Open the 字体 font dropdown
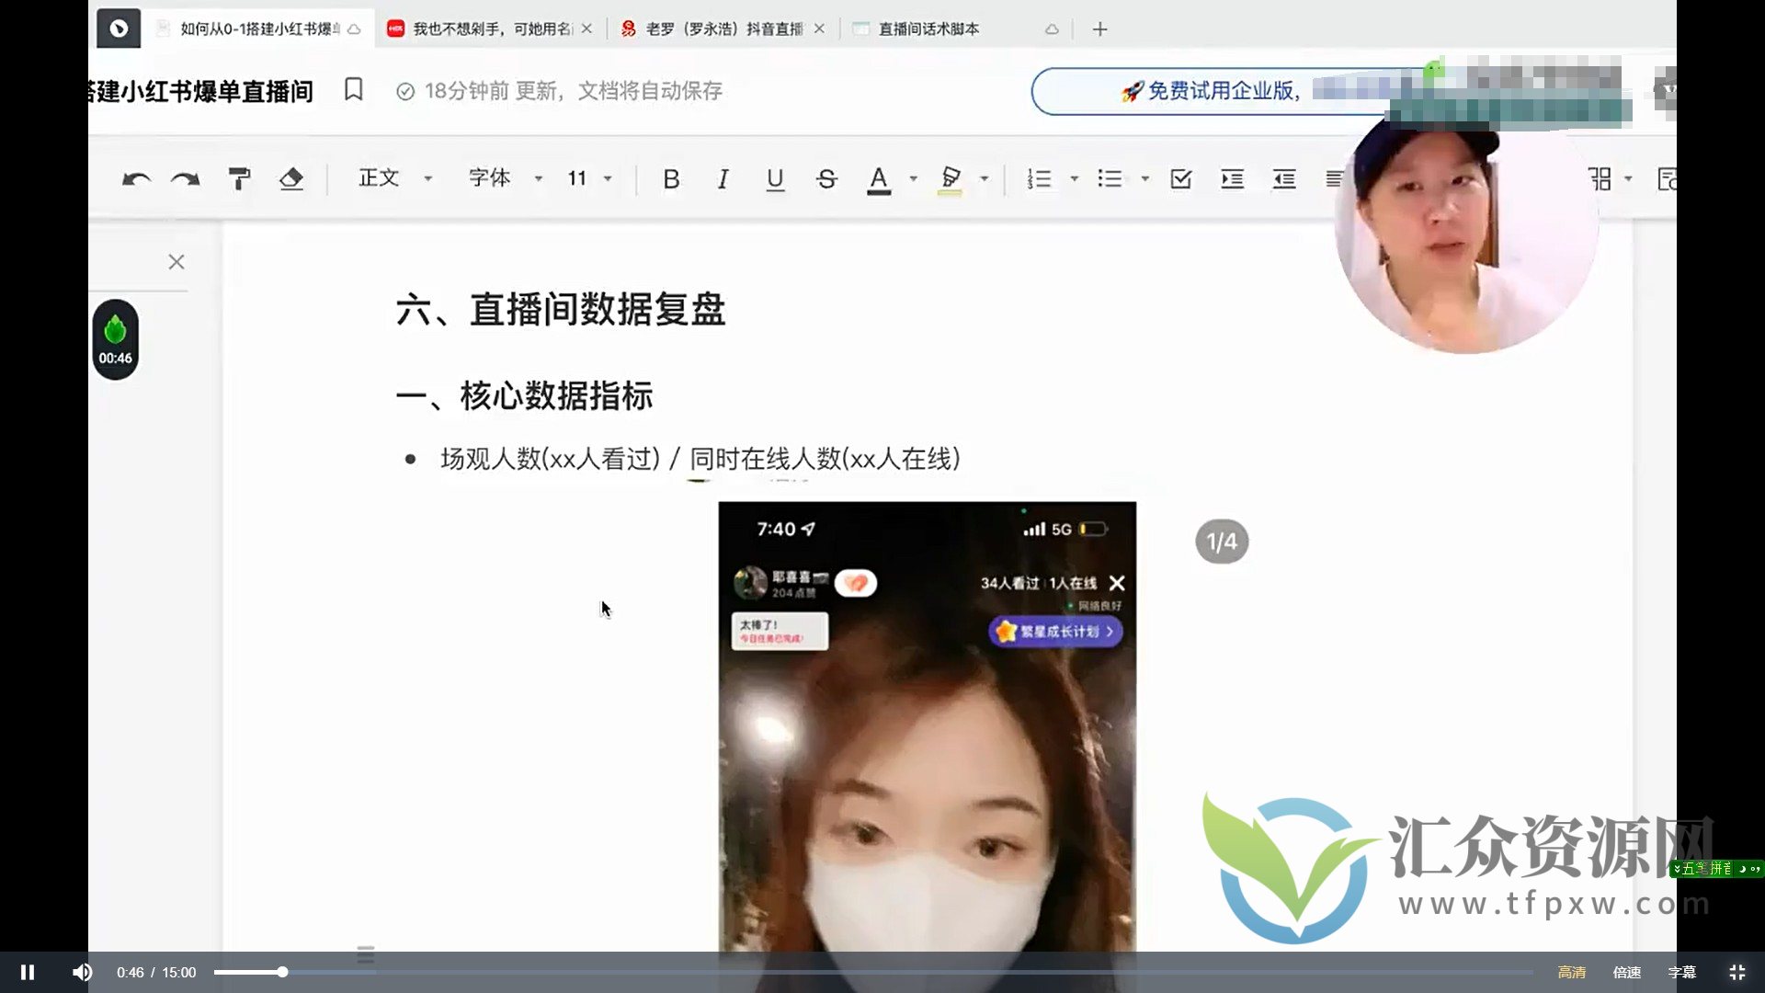The image size is (1765, 993). click(505, 178)
